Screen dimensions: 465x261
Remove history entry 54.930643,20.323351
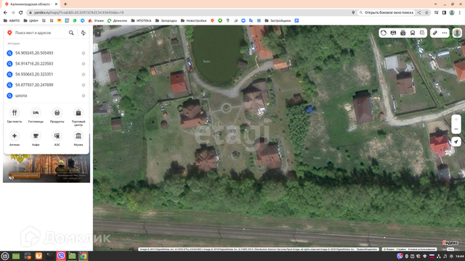point(83,74)
